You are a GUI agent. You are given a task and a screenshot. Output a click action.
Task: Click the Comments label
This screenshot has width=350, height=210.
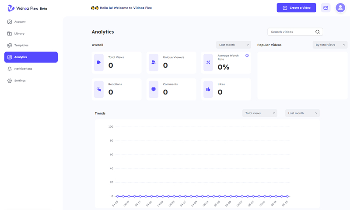click(170, 84)
